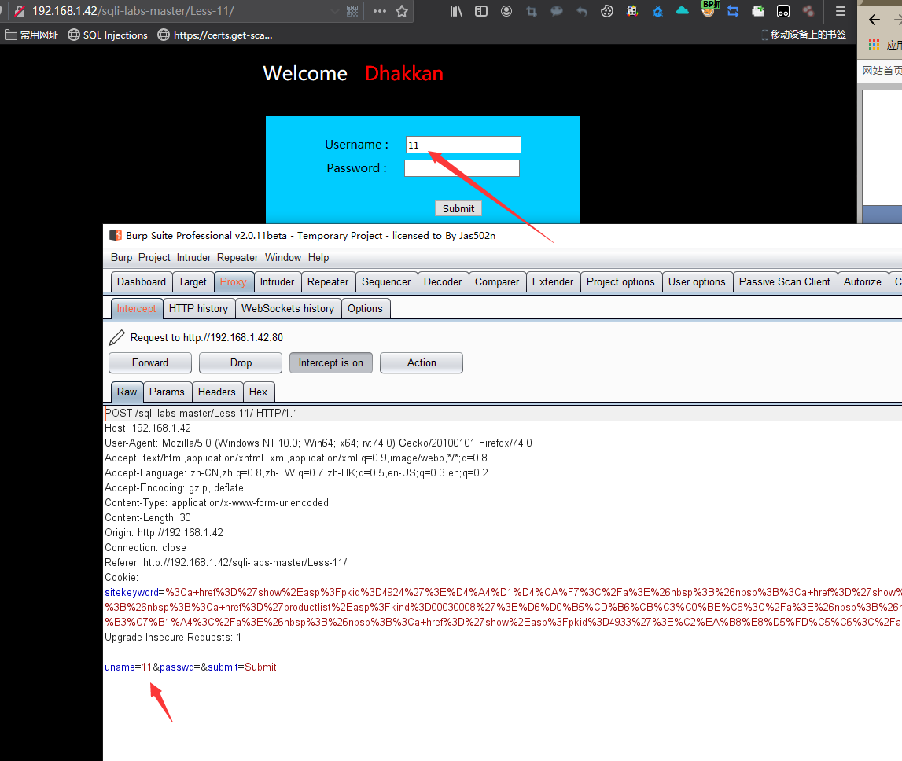
Task: Open the WebSockets history sub-tab
Action: (288, 308)
